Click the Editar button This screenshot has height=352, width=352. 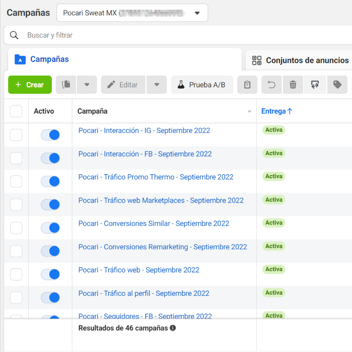123,85
